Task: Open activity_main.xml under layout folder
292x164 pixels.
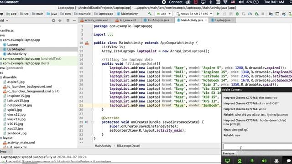Action: 21,143
